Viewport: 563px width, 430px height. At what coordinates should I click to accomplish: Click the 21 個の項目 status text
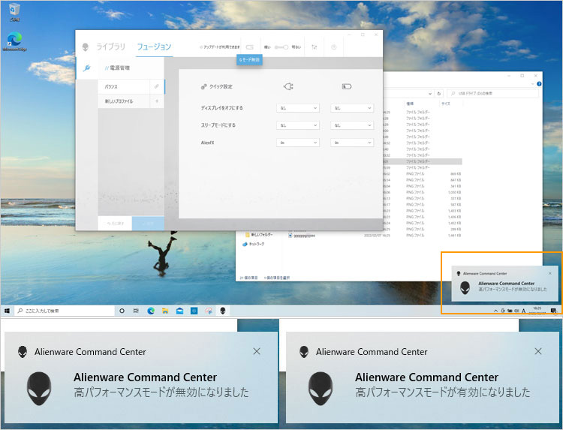click(248, 278)
